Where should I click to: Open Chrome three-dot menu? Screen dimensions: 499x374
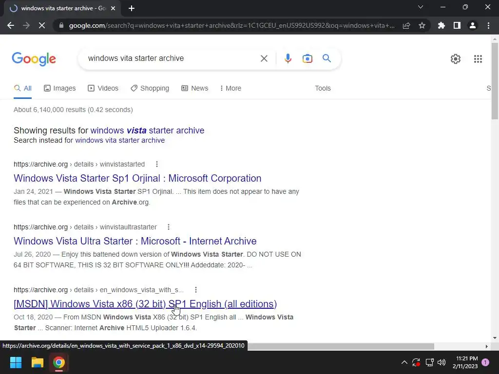(x=488, y=25)
